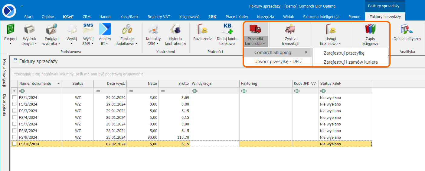Open Historia kontrahenta icon
Image resolution: width=425 pixels, height=171 pixels.
tap(175, 29)
